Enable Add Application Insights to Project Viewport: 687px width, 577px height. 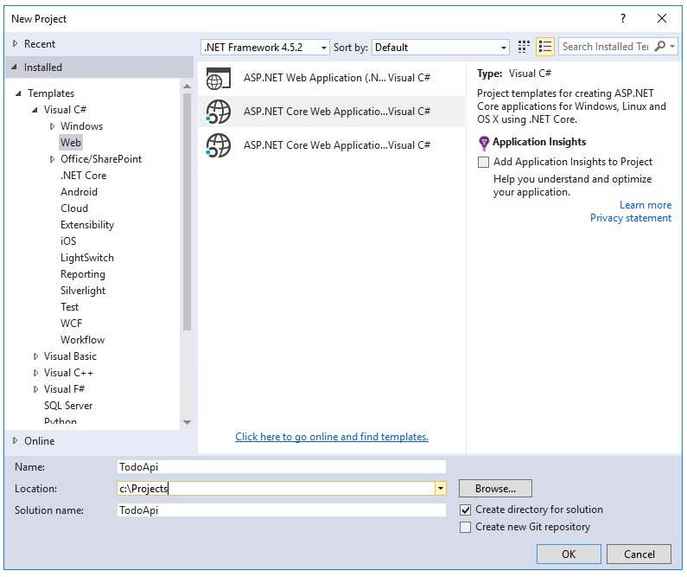(x=483, y=163)
